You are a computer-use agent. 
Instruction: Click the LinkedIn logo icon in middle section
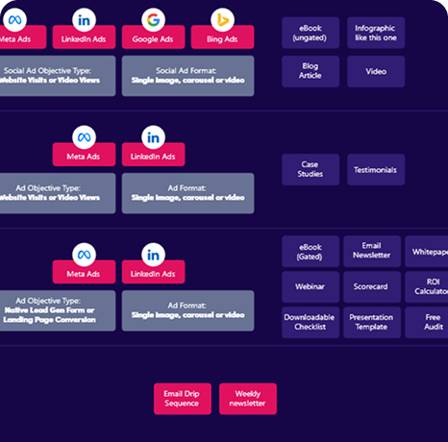coord(153,137)
